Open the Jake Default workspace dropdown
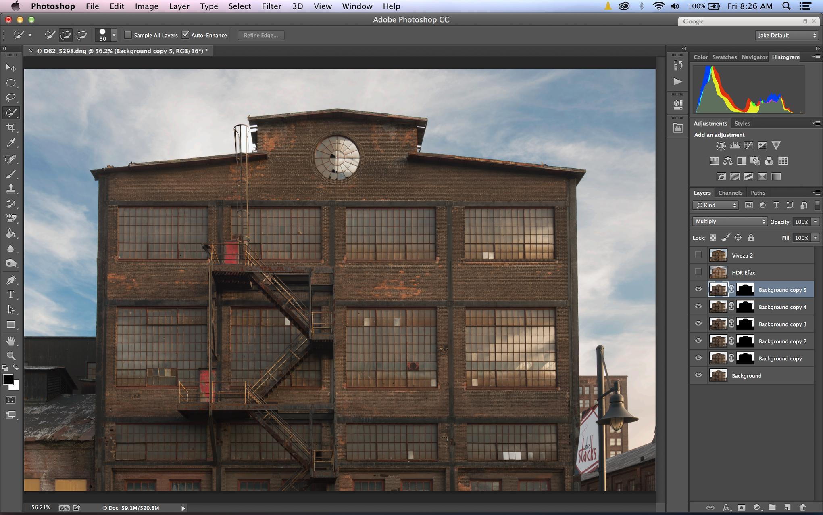Viewport: 823px width, 515px height. [787, 35]
